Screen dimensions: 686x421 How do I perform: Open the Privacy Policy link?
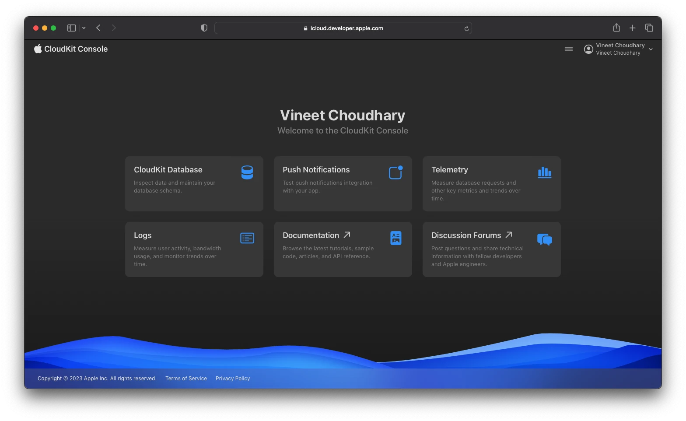point(233,379)
